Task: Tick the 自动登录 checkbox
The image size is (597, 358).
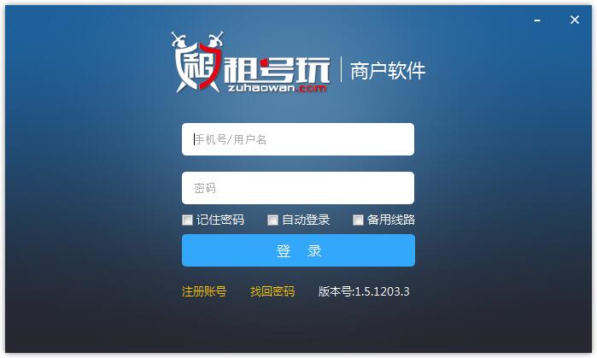Action: [x=272, y=220]
